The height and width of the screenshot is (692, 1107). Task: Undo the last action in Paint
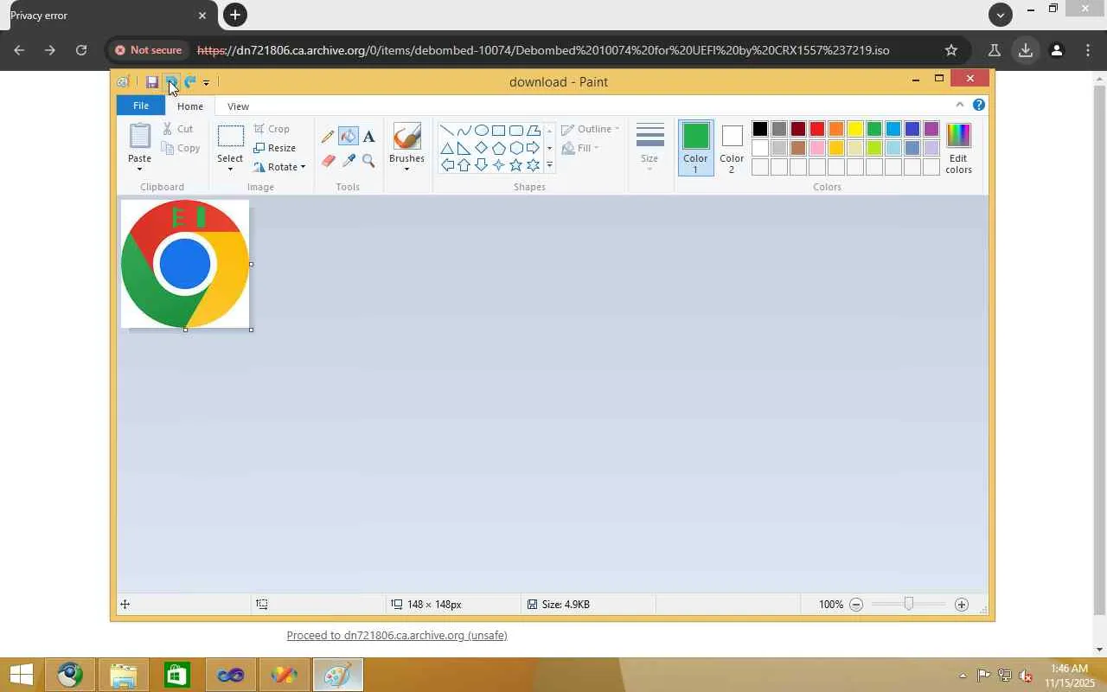tap(171, 82)
